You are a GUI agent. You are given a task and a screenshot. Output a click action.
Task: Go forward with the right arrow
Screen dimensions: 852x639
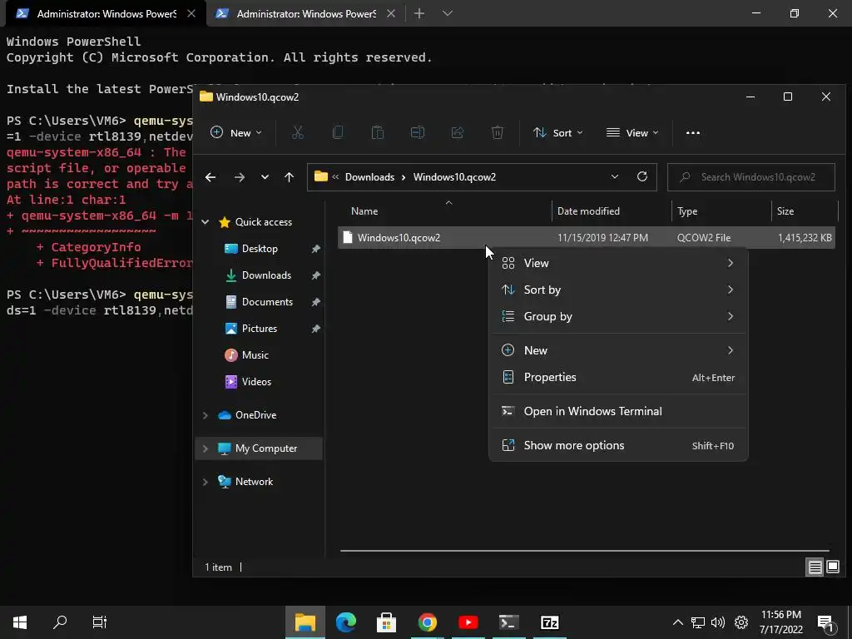coord(239,177)
